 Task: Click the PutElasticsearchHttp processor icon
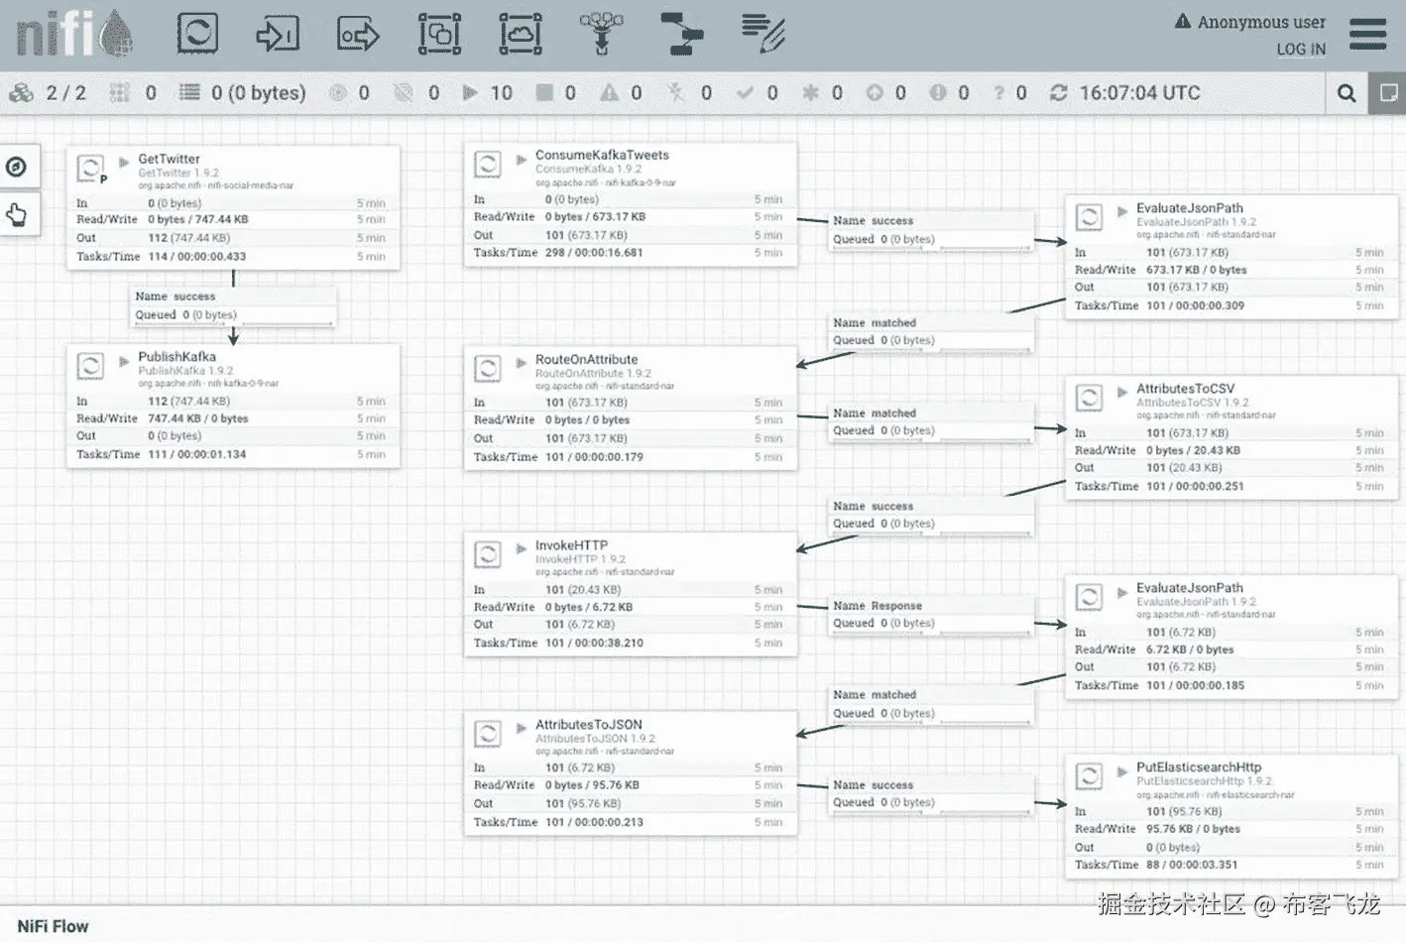(x=1089, y=776)
